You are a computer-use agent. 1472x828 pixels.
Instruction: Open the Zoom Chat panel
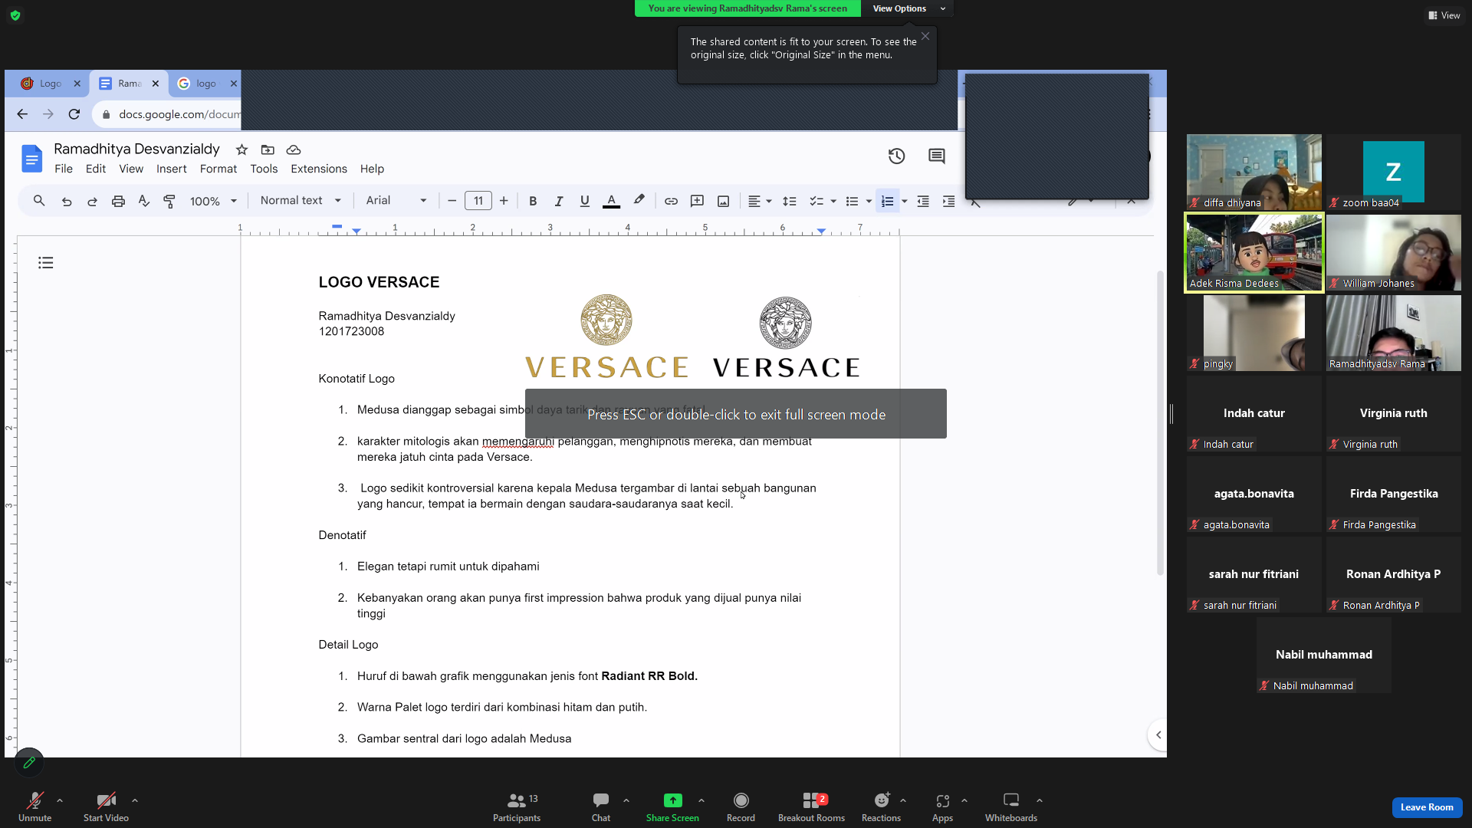(x=601, y=807)
